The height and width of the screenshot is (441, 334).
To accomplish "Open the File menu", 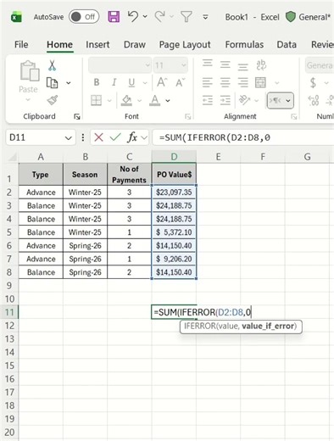I will click(x=21, y=44).
